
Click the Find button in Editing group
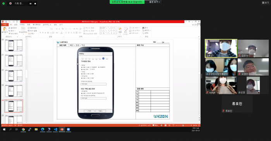[x=145, y=28]
